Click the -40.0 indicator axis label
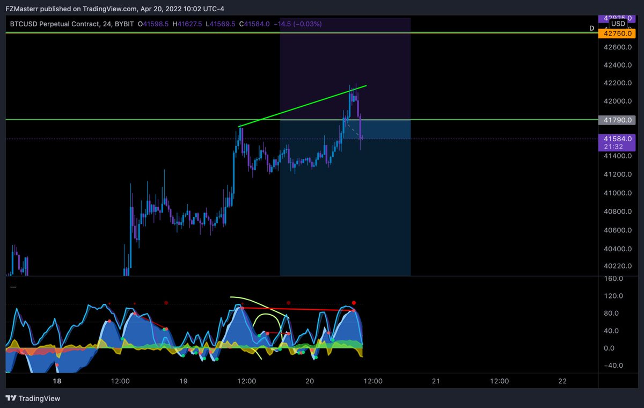Screen dimensions: 644x408 [612, 366]
